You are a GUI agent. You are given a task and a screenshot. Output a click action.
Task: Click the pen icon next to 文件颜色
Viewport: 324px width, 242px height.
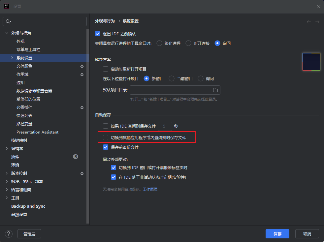(82, 66)
